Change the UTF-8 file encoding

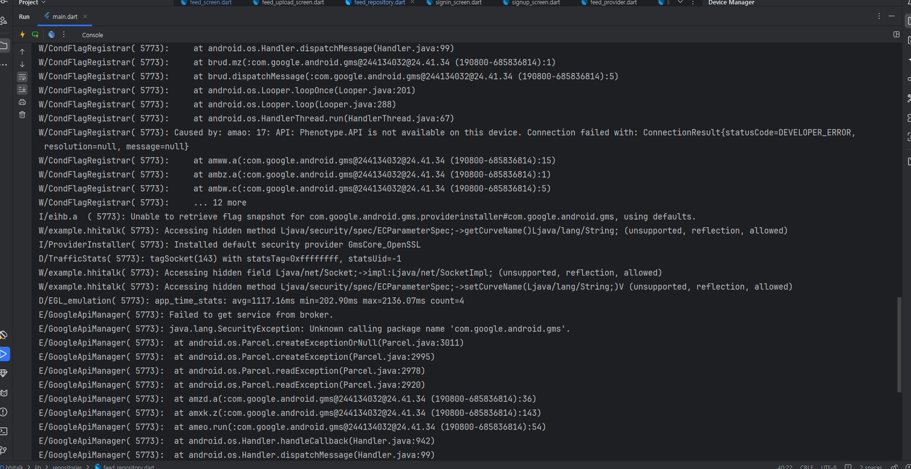(x=828, y=467)
